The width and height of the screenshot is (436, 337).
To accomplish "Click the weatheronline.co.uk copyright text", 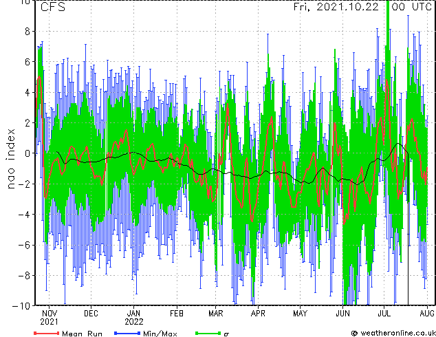I will (x=393, y=333).
